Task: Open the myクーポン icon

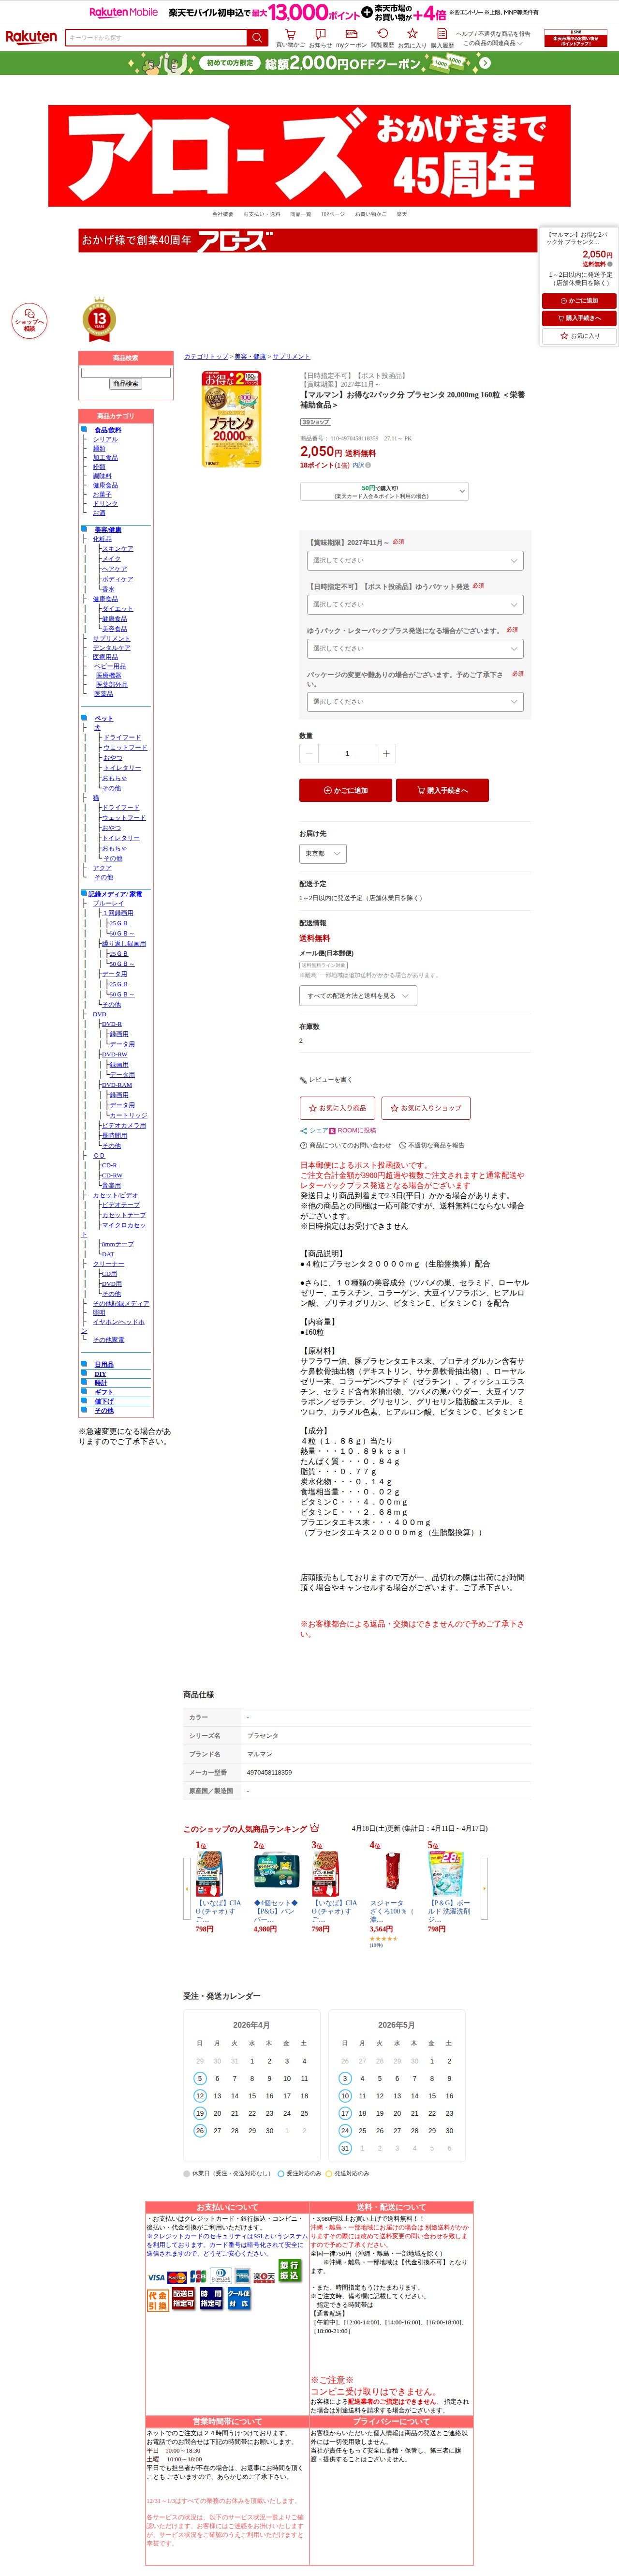Action: click(351, 38)
